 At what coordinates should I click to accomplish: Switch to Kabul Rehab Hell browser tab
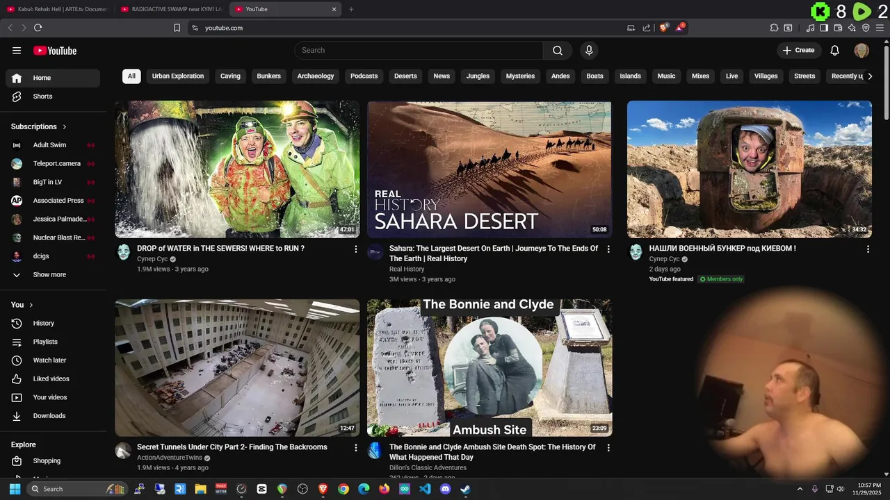(x=56, y=9)
